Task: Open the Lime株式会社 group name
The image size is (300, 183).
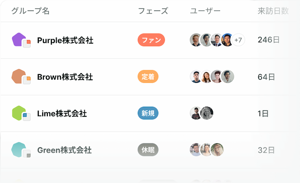Action: [x=62, y=114]
